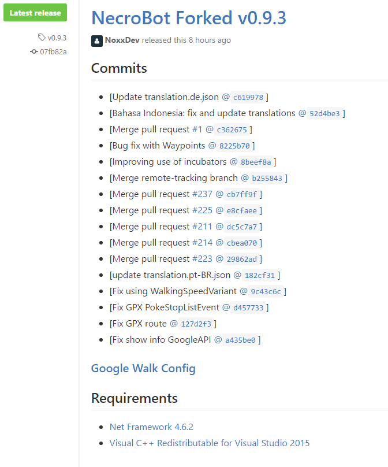Open commit 182cf31 for pt-BR translation
This screenshot has width=388, height=467.
pos(260,275)
